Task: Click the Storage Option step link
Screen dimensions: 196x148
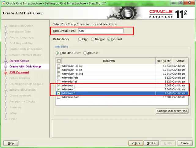Action: tap(19, 61)
